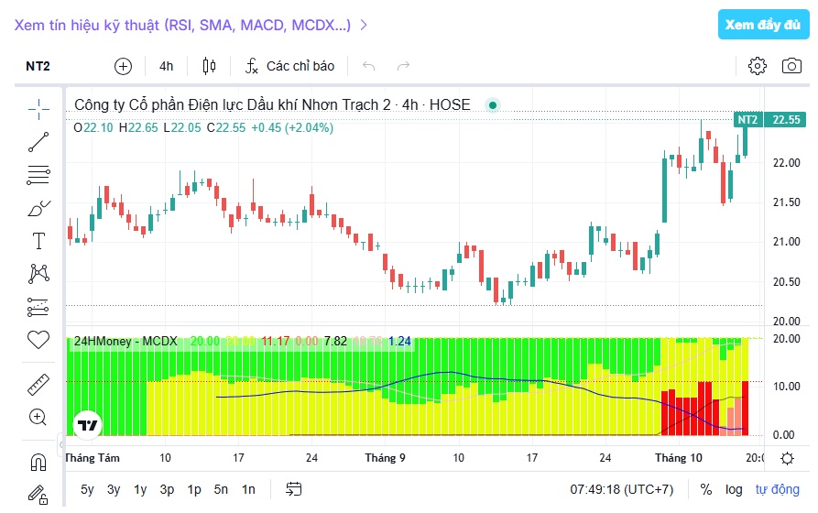Add symbol to compare with plus icon

click(x=123, y=66)
